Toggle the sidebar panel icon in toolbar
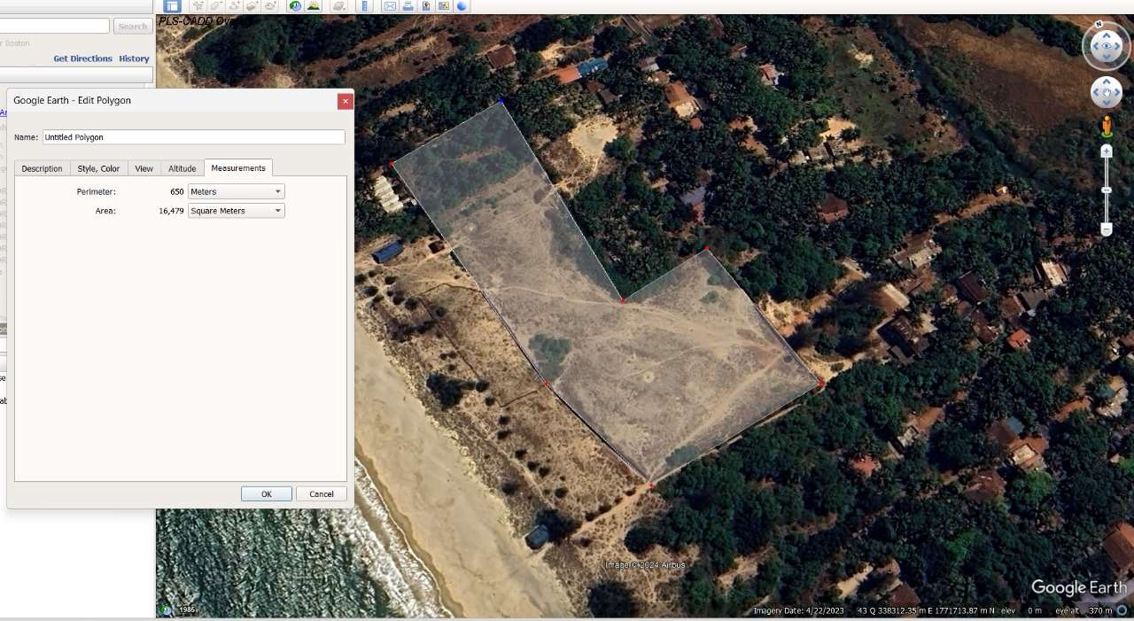This screenshot has width=1134, height=621. click(172, 5)
